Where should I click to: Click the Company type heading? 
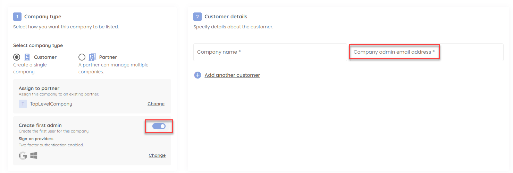coord(43,16)
